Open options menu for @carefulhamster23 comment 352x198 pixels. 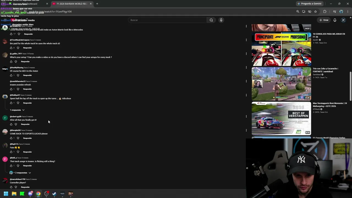(x=246, y=81)
